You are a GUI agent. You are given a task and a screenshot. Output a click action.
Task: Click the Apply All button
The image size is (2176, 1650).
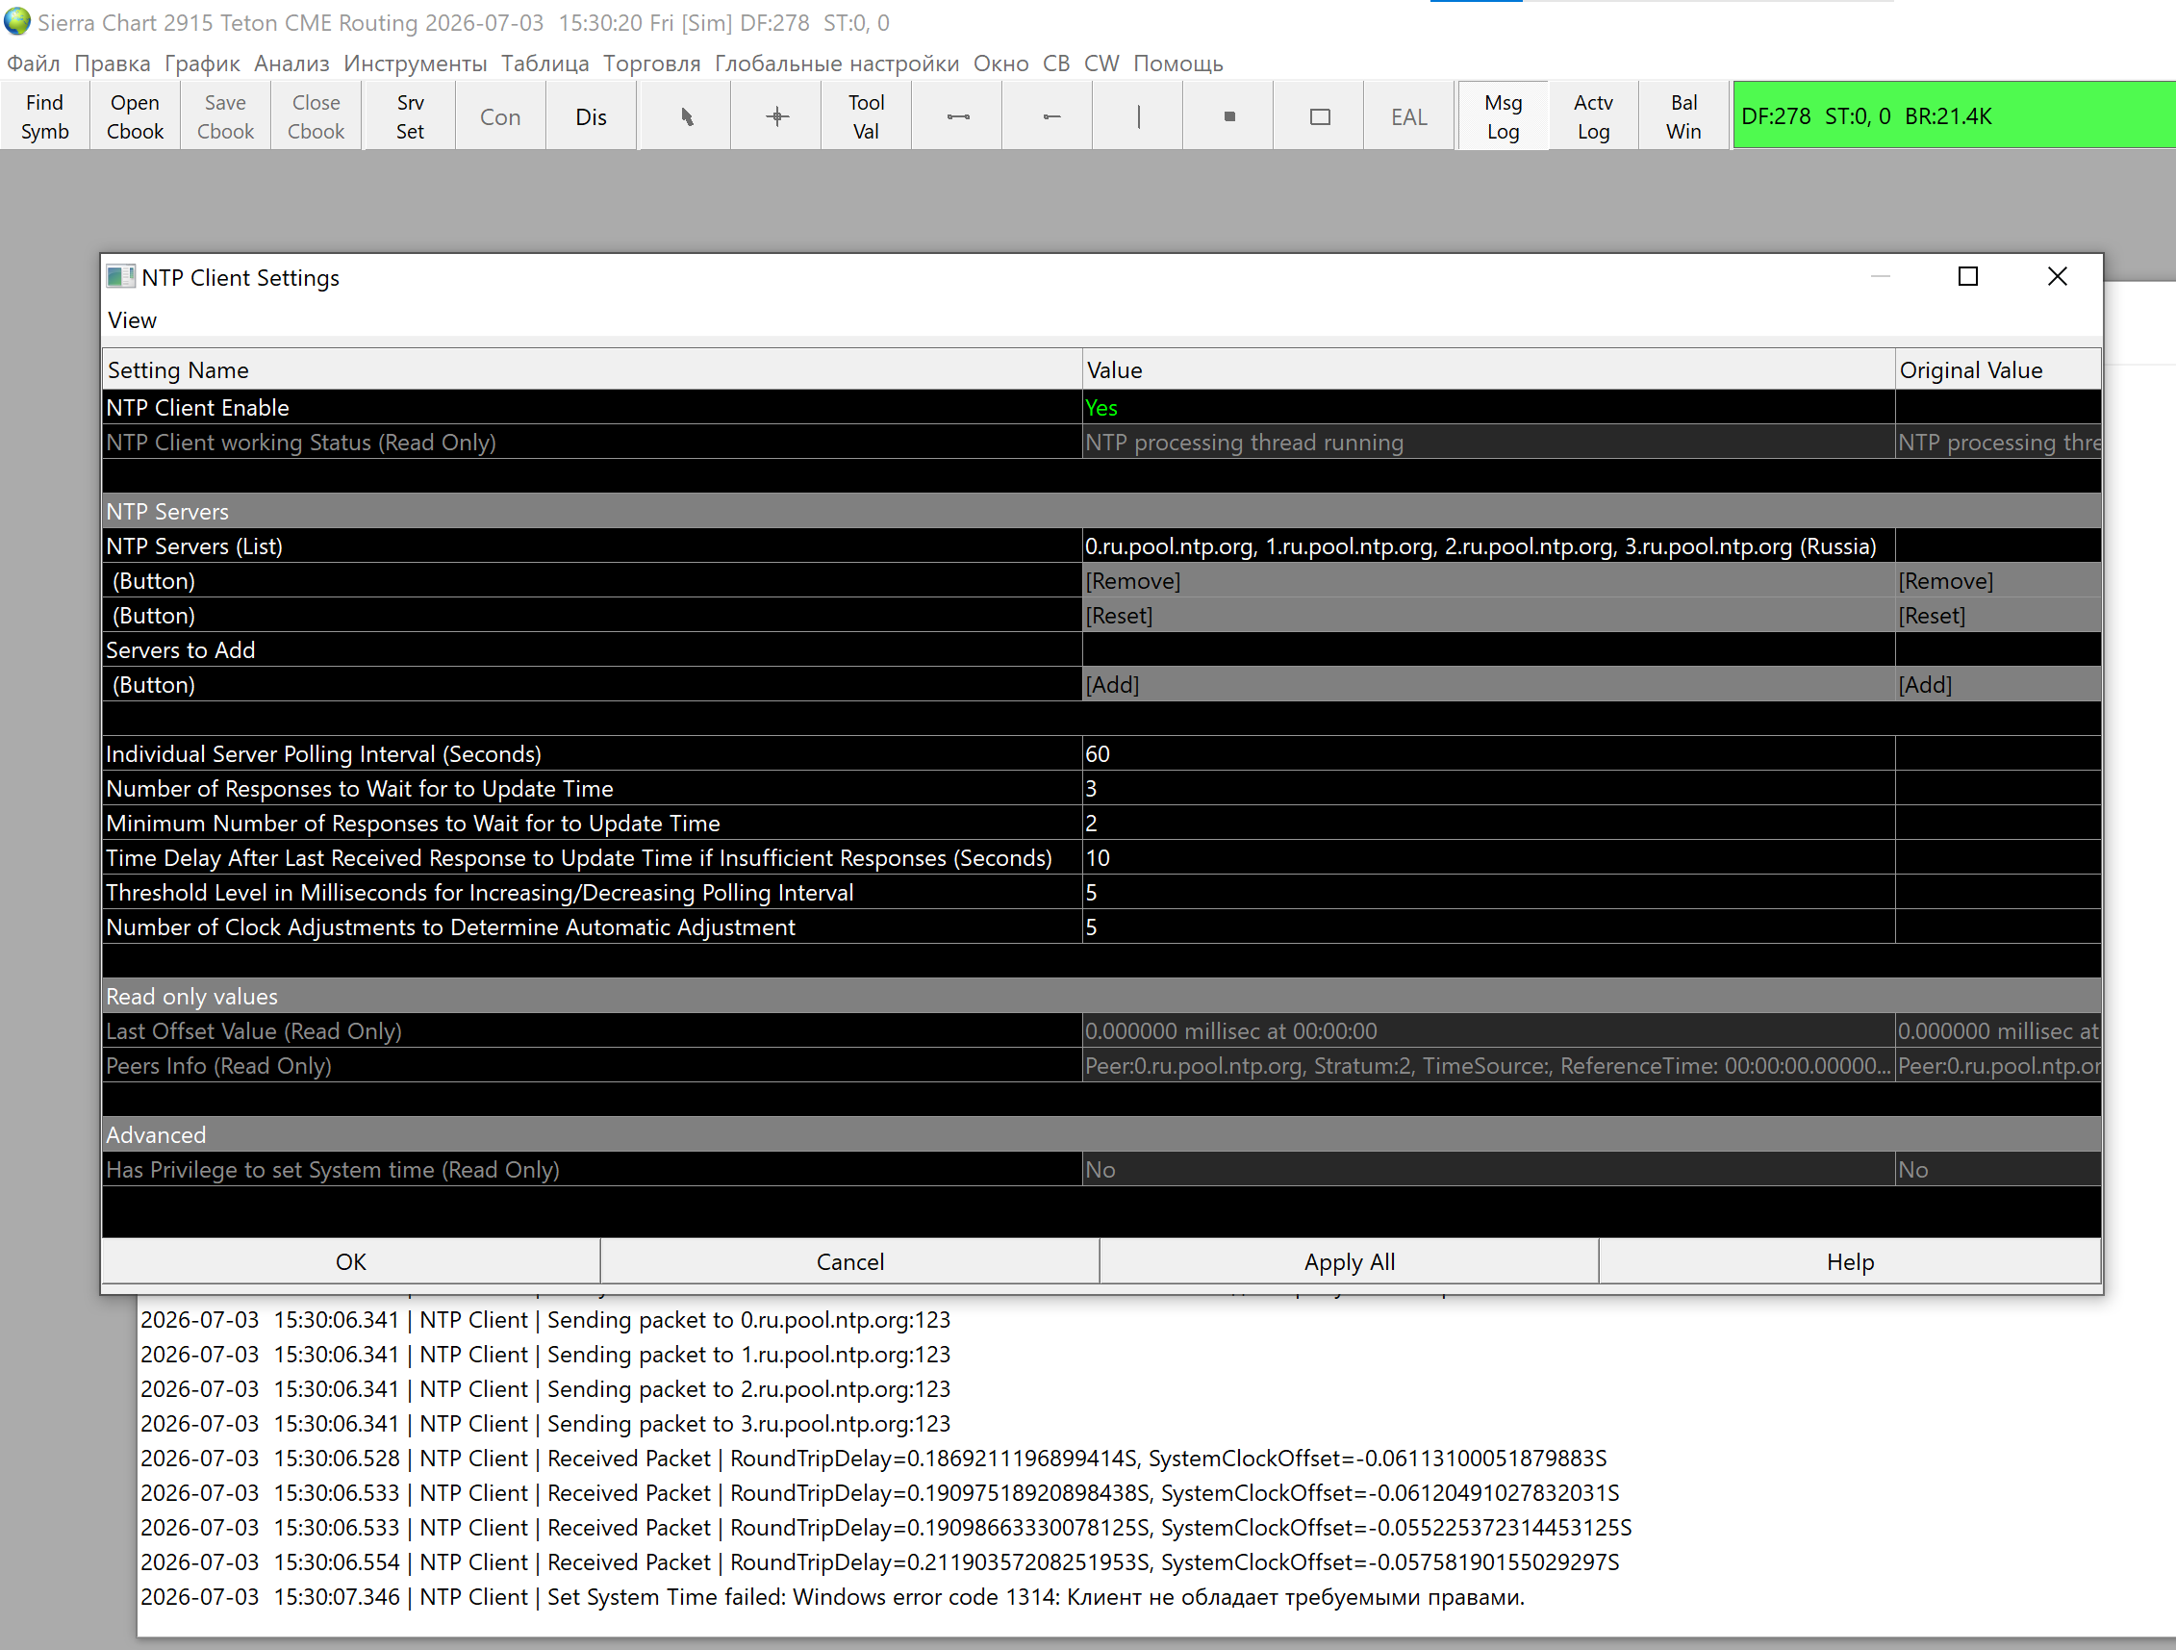(1349, 1261)
